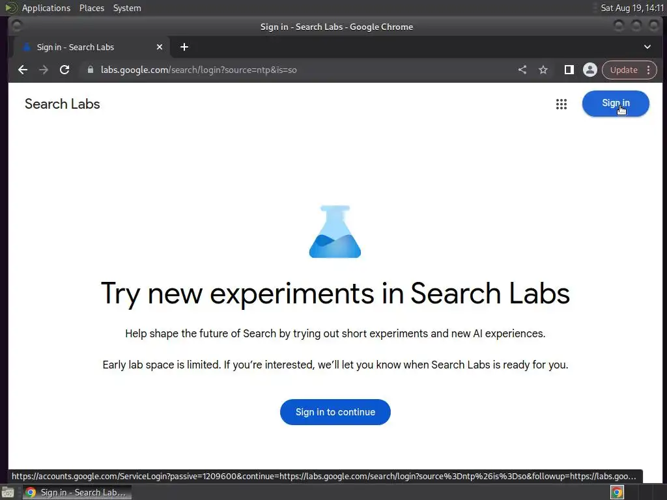The height and width of the screenshot is (500, 667).
Task: Click the Chrome tray icon at bottom right
Action: [x=617, y=492]
